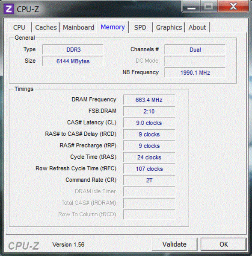Click the Command Rate 2T field
Image resolution: width=252 pixels, height=256 pixels.
(149, 180)
